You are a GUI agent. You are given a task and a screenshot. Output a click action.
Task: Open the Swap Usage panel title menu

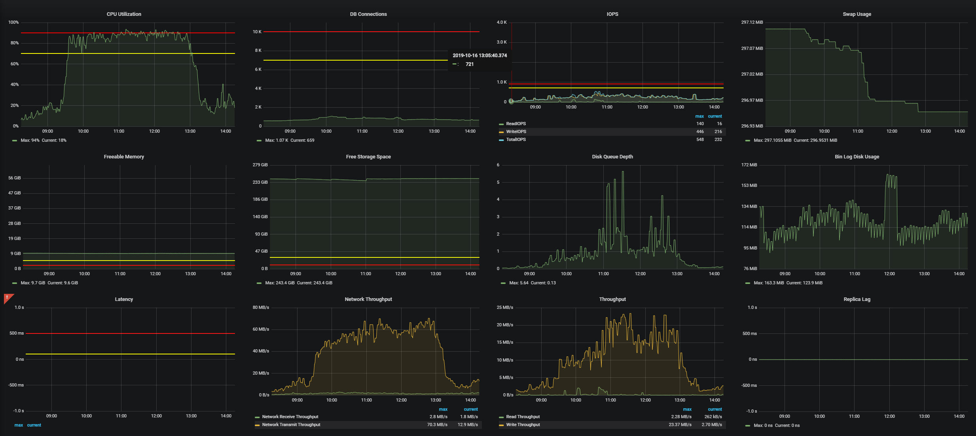coord(857,14)
